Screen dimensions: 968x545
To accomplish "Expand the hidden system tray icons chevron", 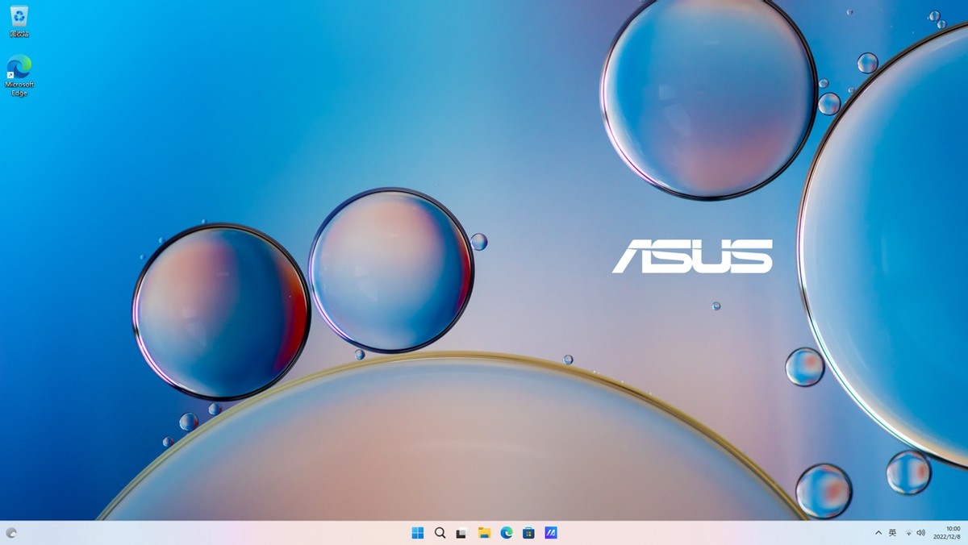I will 878,533.
